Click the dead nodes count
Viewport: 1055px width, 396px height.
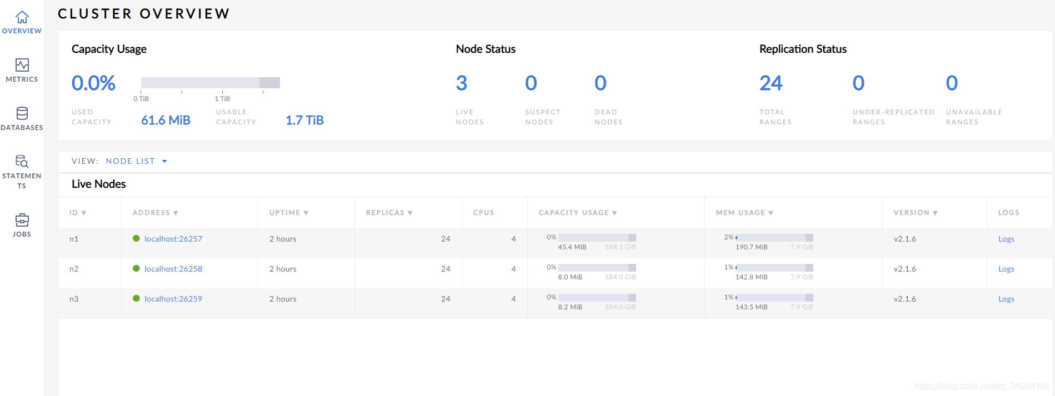point(601,83)
